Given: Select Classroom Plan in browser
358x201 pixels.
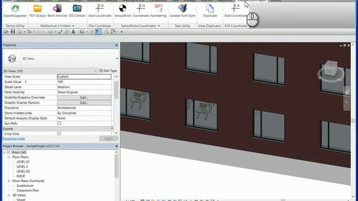Looking at the screenshot, I should tap(27, 190).
